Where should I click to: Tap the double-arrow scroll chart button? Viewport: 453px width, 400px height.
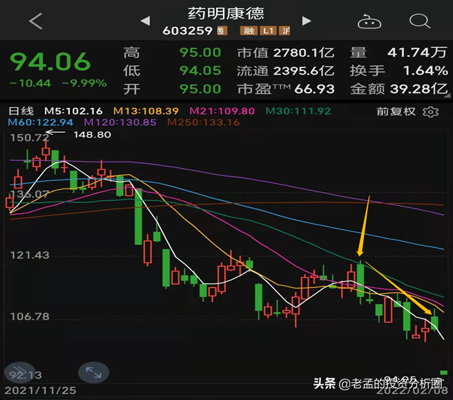[19, 372]
